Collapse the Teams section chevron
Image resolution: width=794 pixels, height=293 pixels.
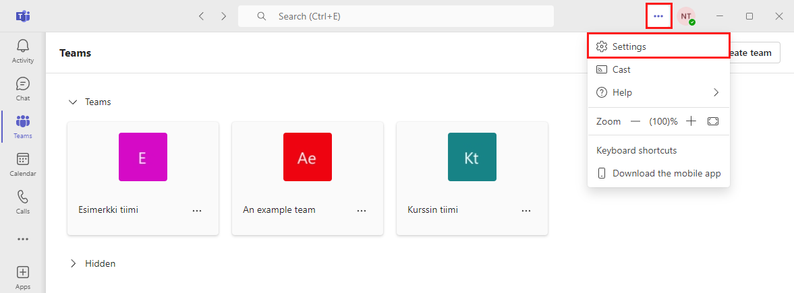[74, 102]
